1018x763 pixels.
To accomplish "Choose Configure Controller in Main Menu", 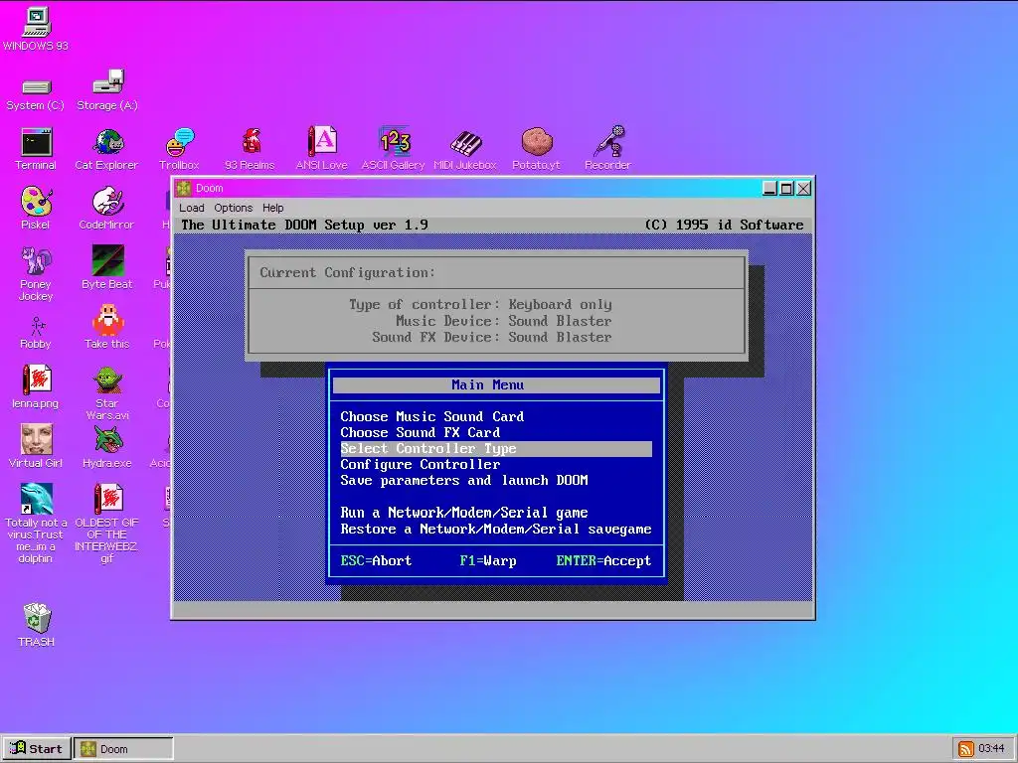I will (x=421, y=465).
